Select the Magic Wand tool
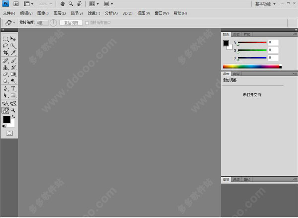This screenshot has width=298, height=218. pyautogui.click(x=13, y=46)
